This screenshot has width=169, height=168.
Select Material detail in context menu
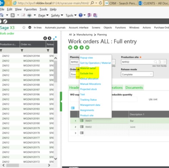[x=88, y=68]
